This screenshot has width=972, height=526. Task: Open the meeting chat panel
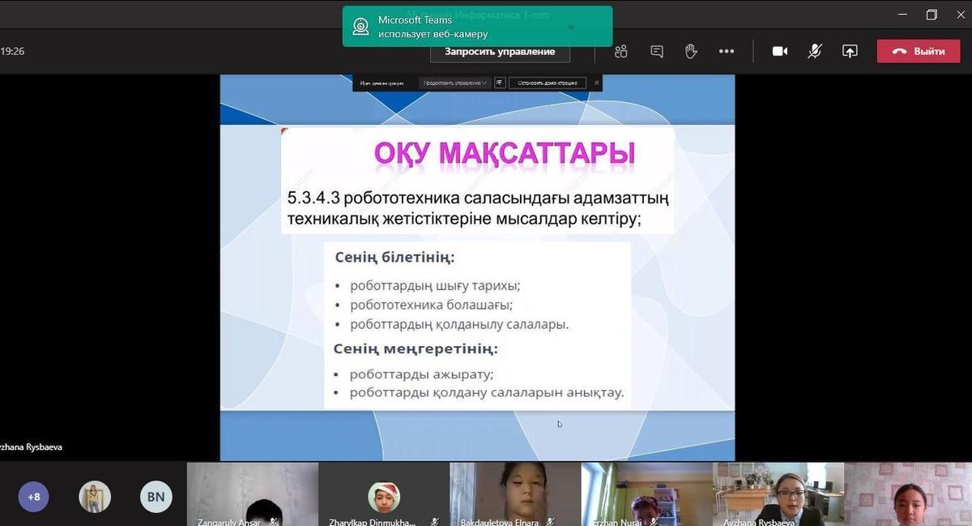pyautogui.click(x=657, y=51)
